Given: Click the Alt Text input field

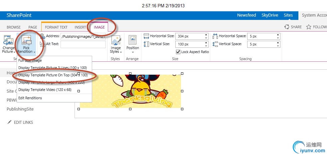Looking at the screenshot, I should click(83, 44).
